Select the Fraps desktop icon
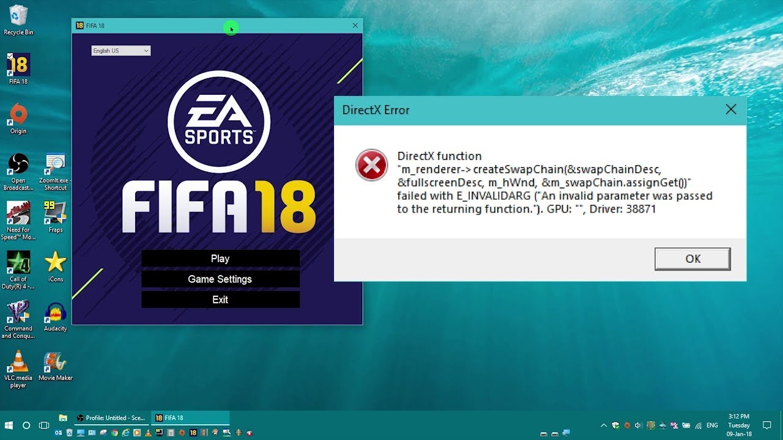 coord(56,217)
